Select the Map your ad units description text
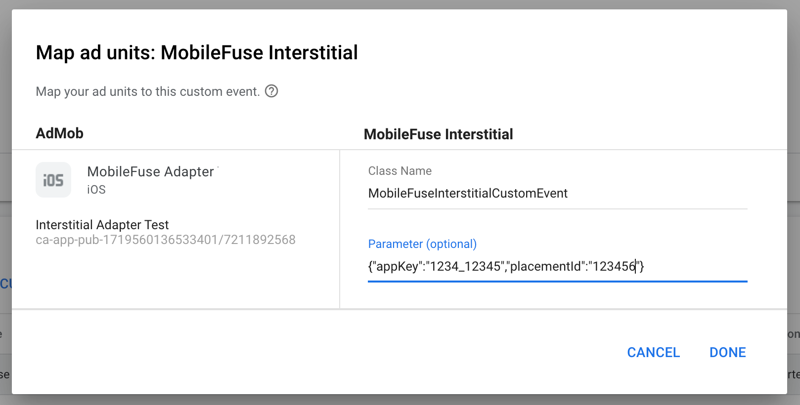800x405 pixels. pyautogui.click(x=148, y=91)
